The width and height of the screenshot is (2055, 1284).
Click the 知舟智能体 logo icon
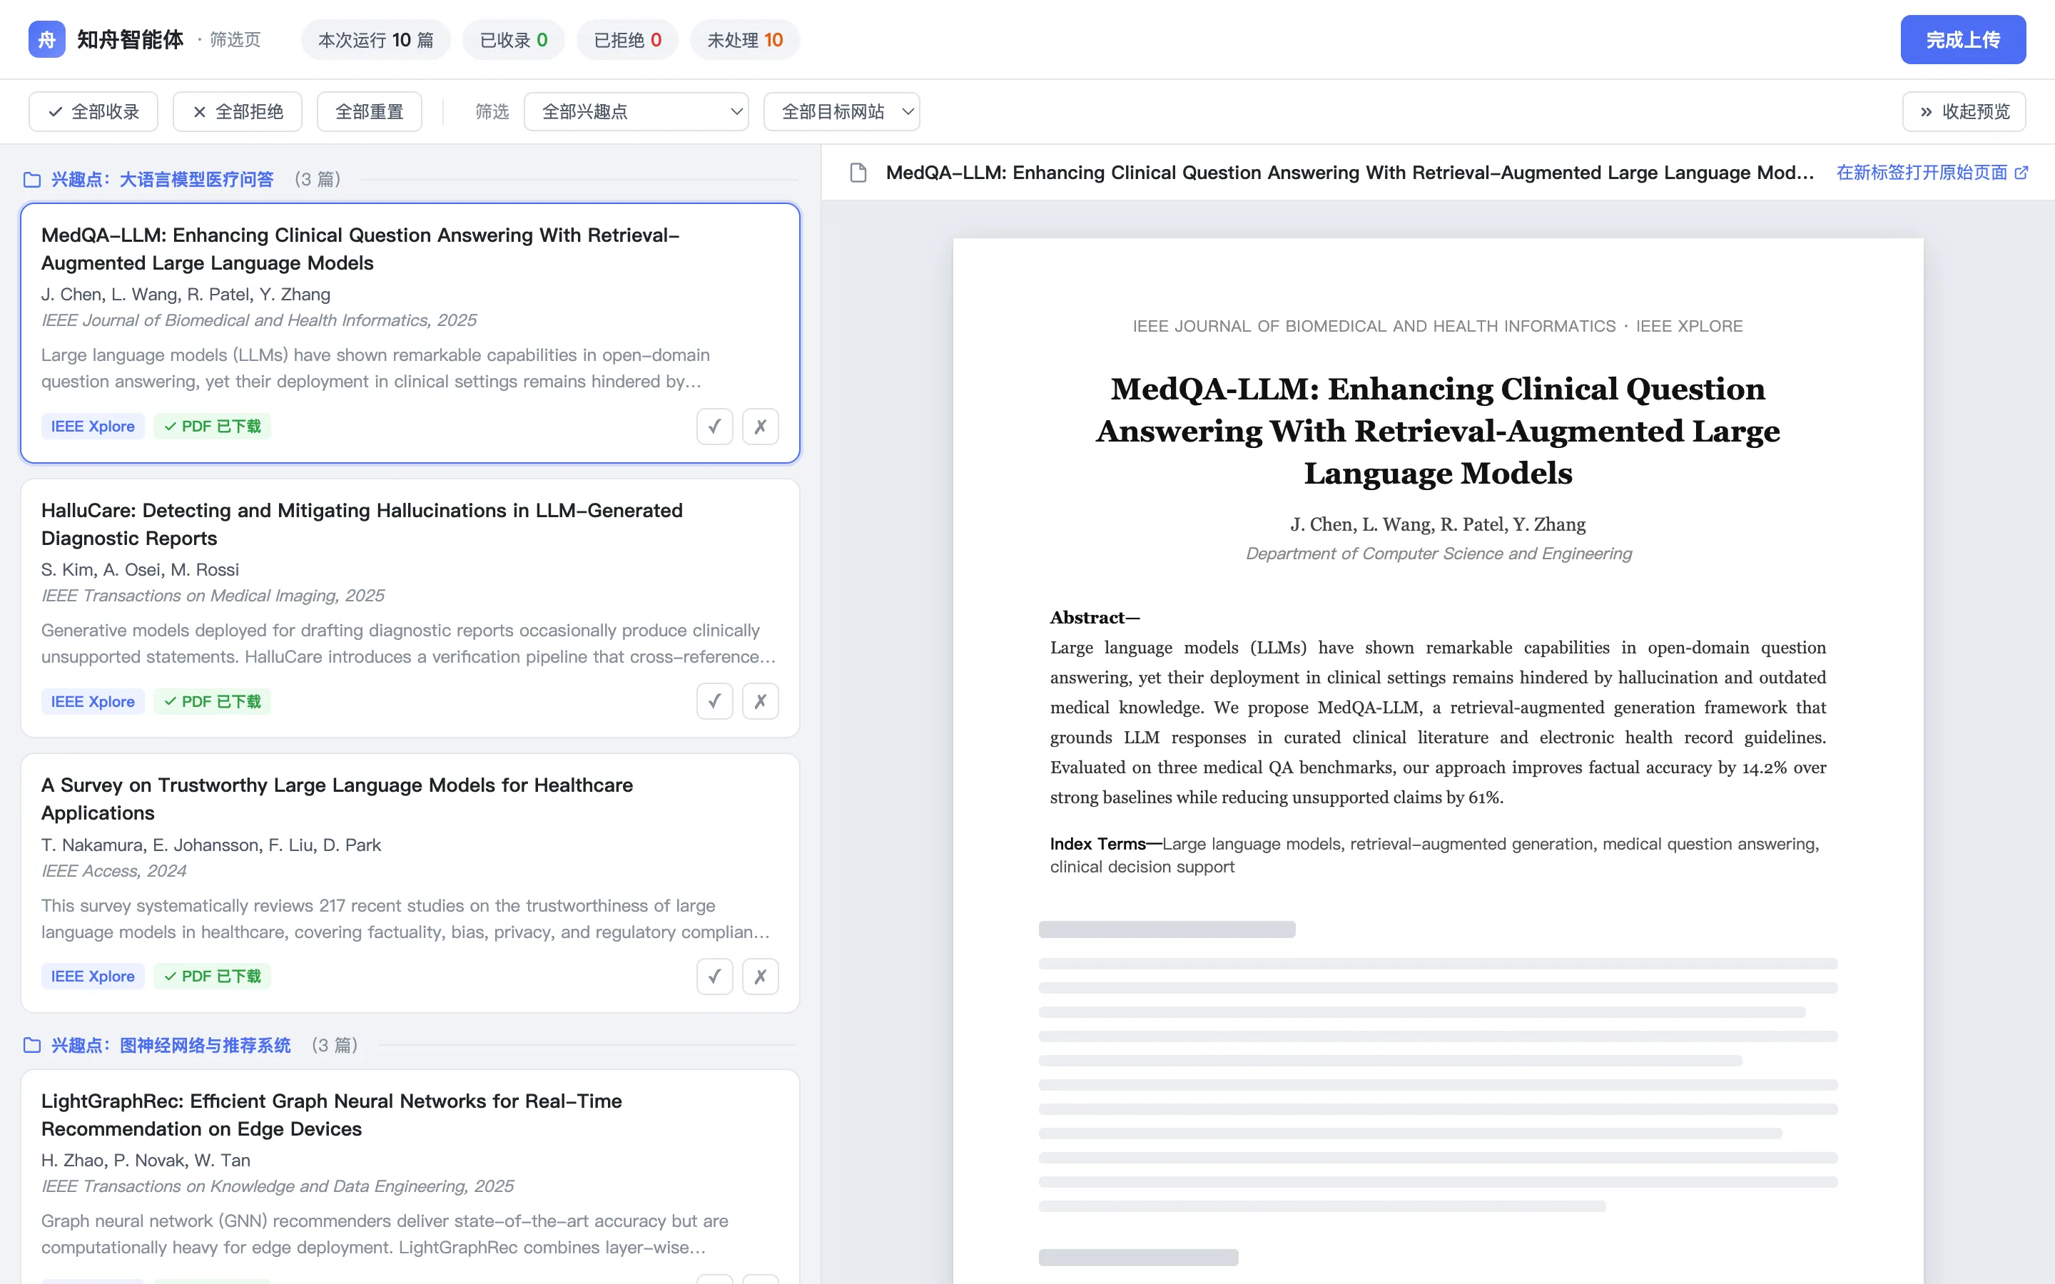[x=46, y=39]
